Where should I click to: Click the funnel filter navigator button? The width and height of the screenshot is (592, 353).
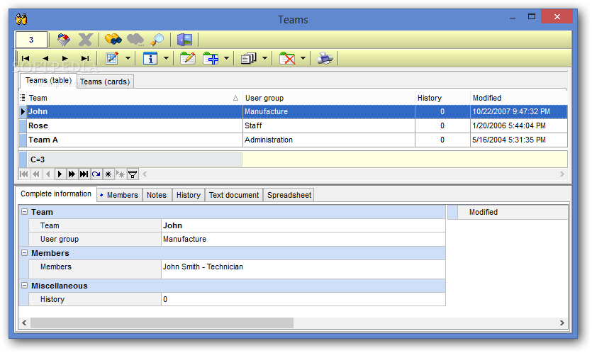point(133,174)
